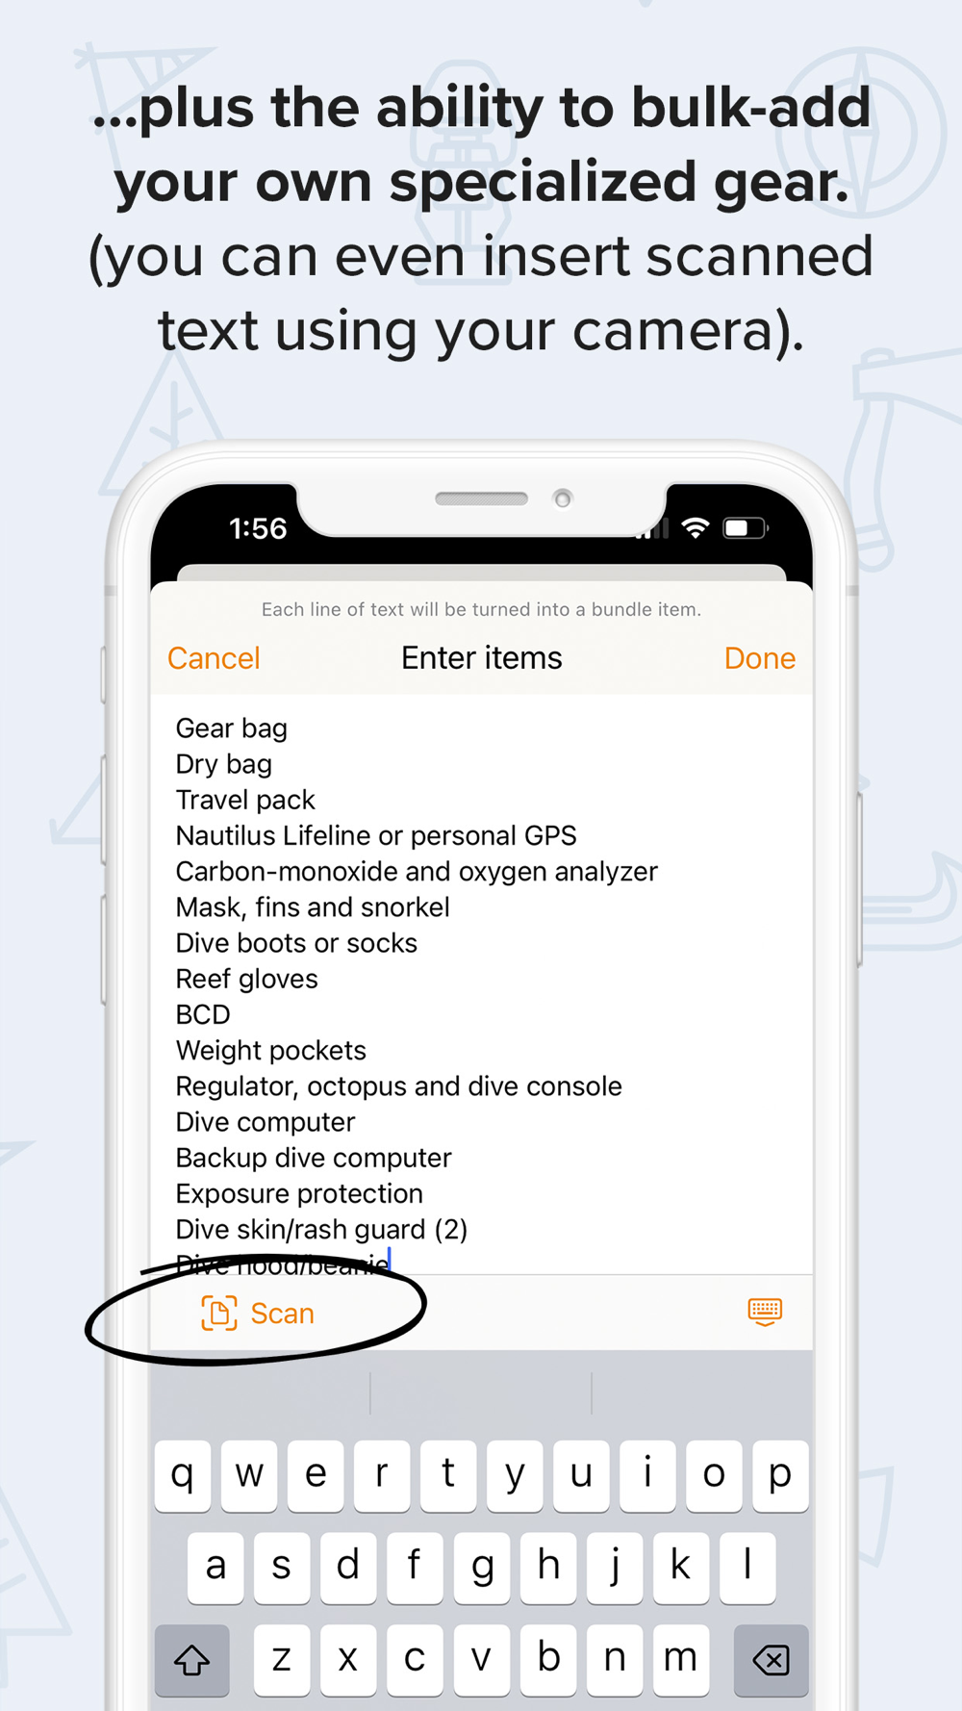Tap Done to save items
This screenshot has width=962, height=1711.
[760, 658]
